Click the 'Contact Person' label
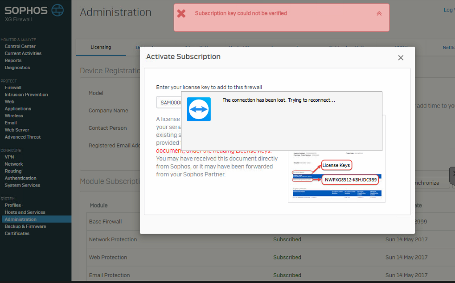 click(x=108, y=128)
